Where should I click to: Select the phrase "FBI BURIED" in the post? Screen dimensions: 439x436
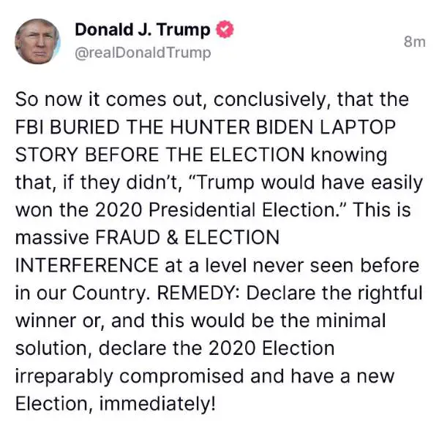point(67,127)
